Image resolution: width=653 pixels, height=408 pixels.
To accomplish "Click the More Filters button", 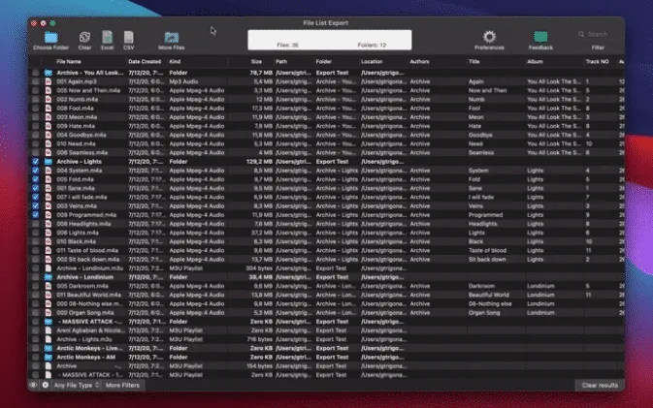I will pos(122,385).
